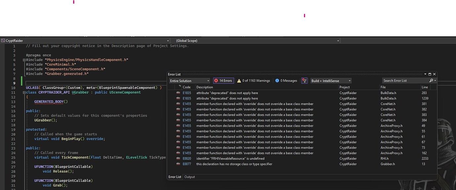Click the search dropdown arrow in Search Error List
Image resolution: width=456 pixels, height=190 pixels.
(x=435, y=80)
